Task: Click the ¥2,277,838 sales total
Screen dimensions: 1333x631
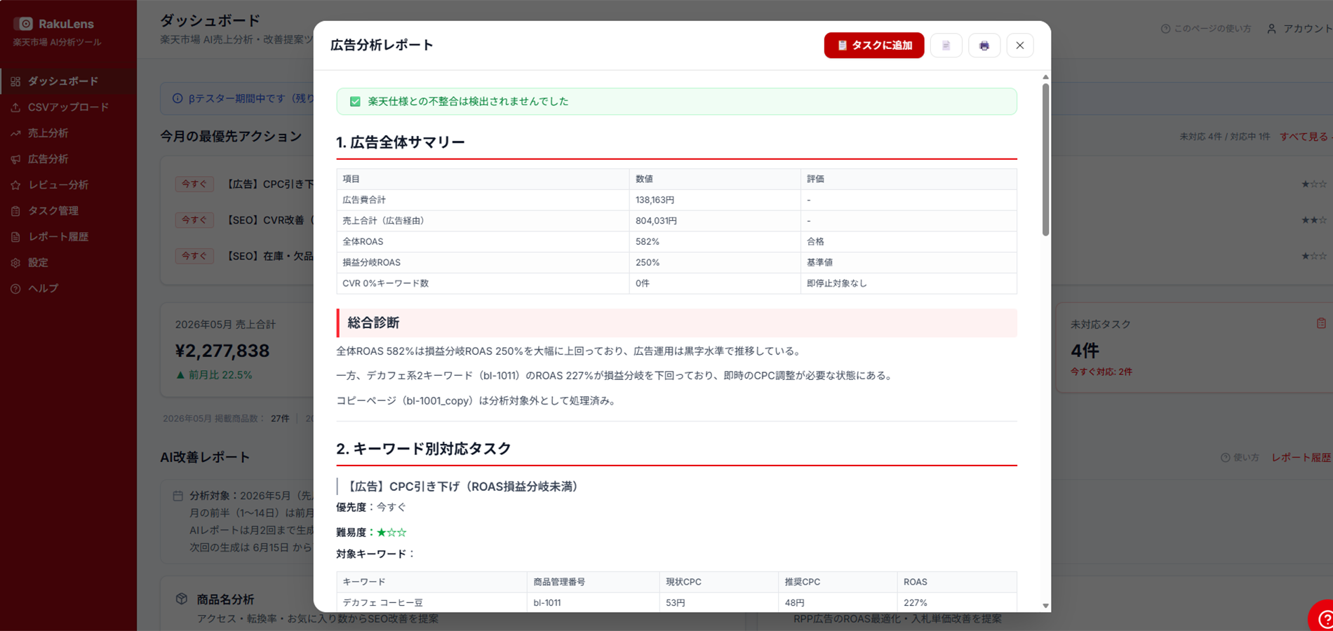Action: click(222, 351)
